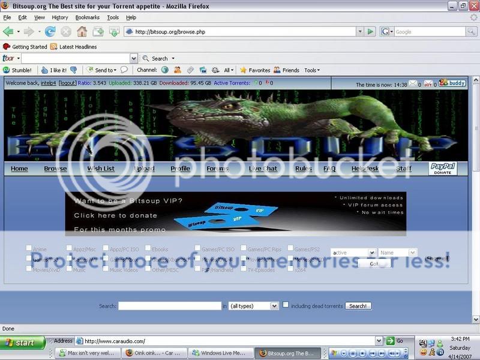Open the Bookmarks menu
Image resolution: width=480 pixels, height=360 pixels.
click(x=87, y=17)
